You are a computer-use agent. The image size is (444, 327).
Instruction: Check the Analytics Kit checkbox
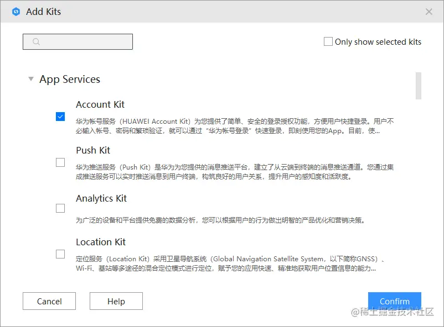click(60, 208)
